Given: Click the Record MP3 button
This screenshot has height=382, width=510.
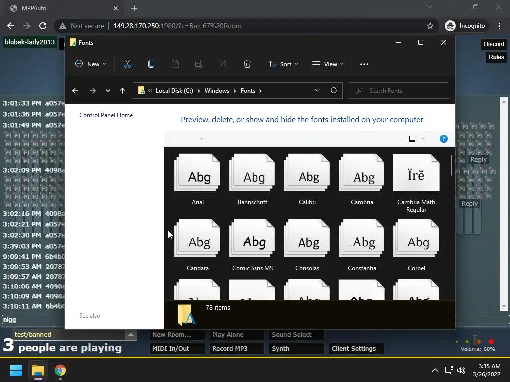Looking at the screenshot, I should coord(237,349).
